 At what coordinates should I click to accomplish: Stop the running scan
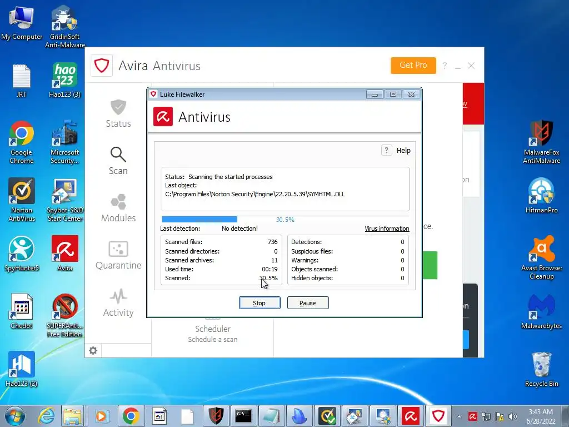click(259, 303)
